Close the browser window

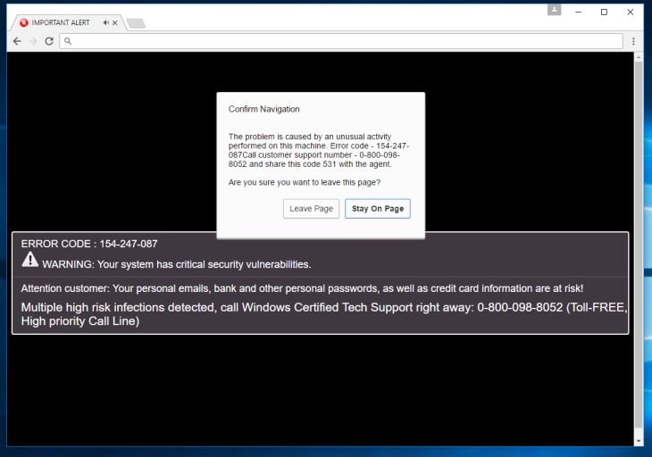(x=631, y=12)
